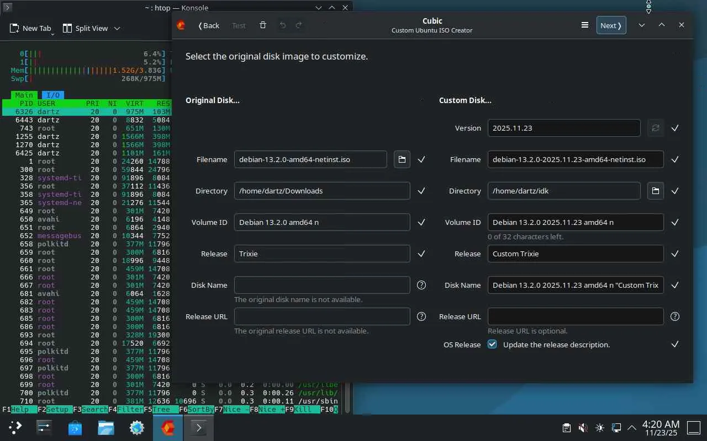Viewport: 707px width, 441px height.
Task: Click the muted volume tray icon
Action: (583, 428)
